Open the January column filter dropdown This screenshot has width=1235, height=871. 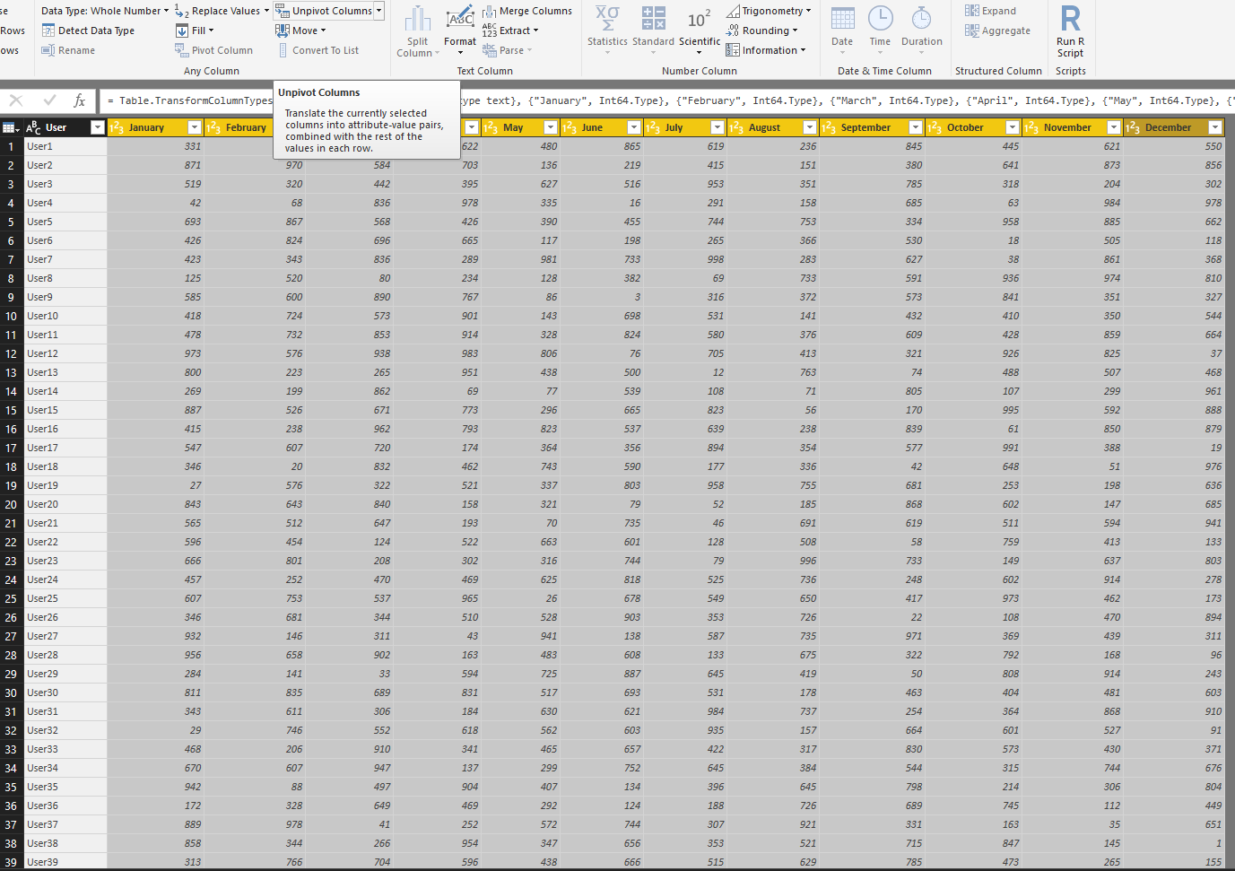coord(195,127)
